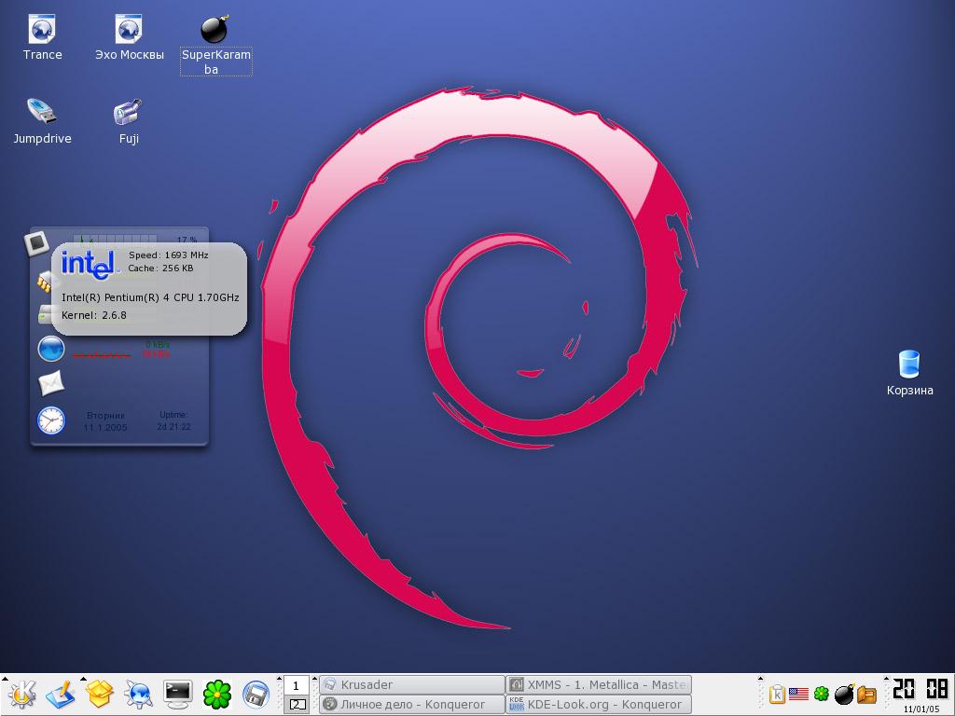Activate the Личное дело - Konqueror taskbar entry
Screen dimensions: 955x716
tap(411, 705)
